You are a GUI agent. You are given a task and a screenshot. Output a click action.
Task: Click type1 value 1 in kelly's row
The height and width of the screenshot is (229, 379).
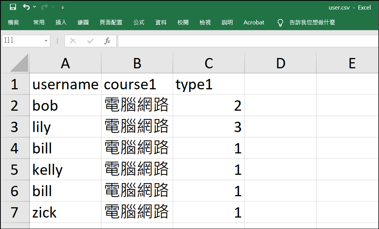pyautogui.click(x=209, y=169)
